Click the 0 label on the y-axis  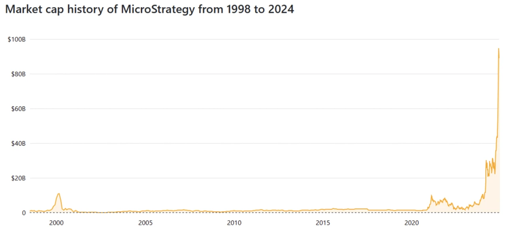click(x=24, y=213)
